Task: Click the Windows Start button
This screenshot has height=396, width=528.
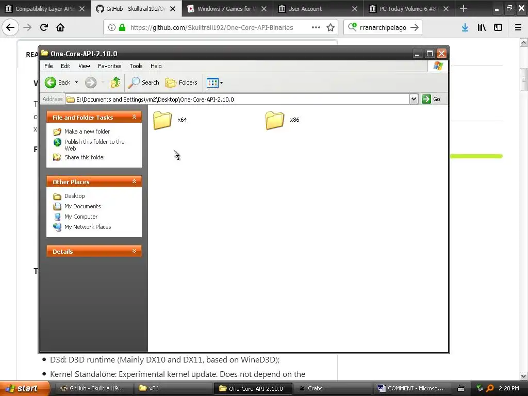Action: pyautogui.click(x=24, y=388)
